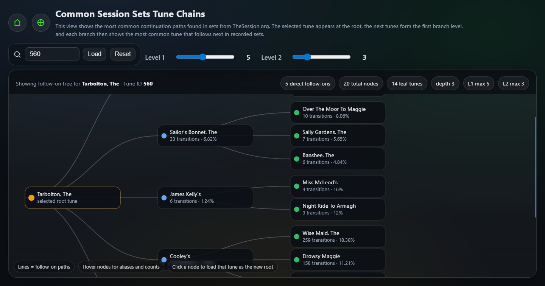This screenshot has height=286, width=545.
Task: Click the green home icon
Action: pyautogui.click(x=17, y=23)
